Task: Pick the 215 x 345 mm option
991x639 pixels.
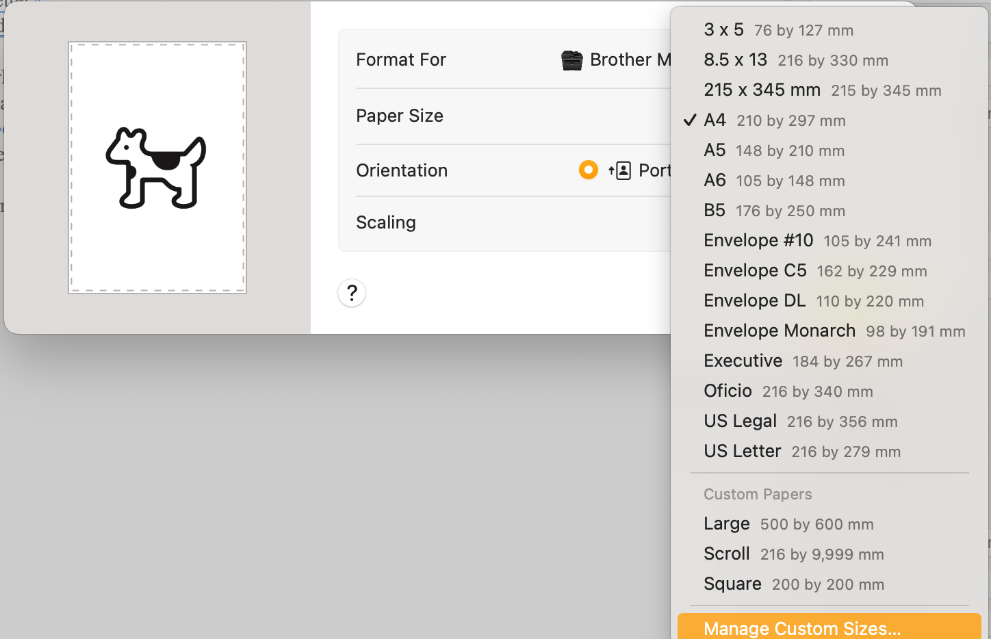Action: 829,90
